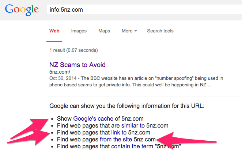Open the Google's cache link
242x160 pixels.
click(93, 118)
